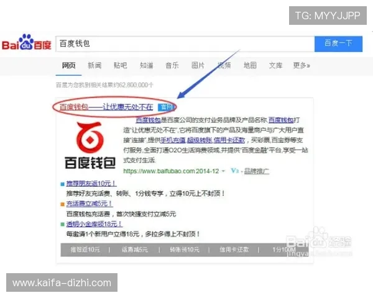Click the orange square bullet beside 充话费立减5元
The image size is (373, 298).
point(63,204)
